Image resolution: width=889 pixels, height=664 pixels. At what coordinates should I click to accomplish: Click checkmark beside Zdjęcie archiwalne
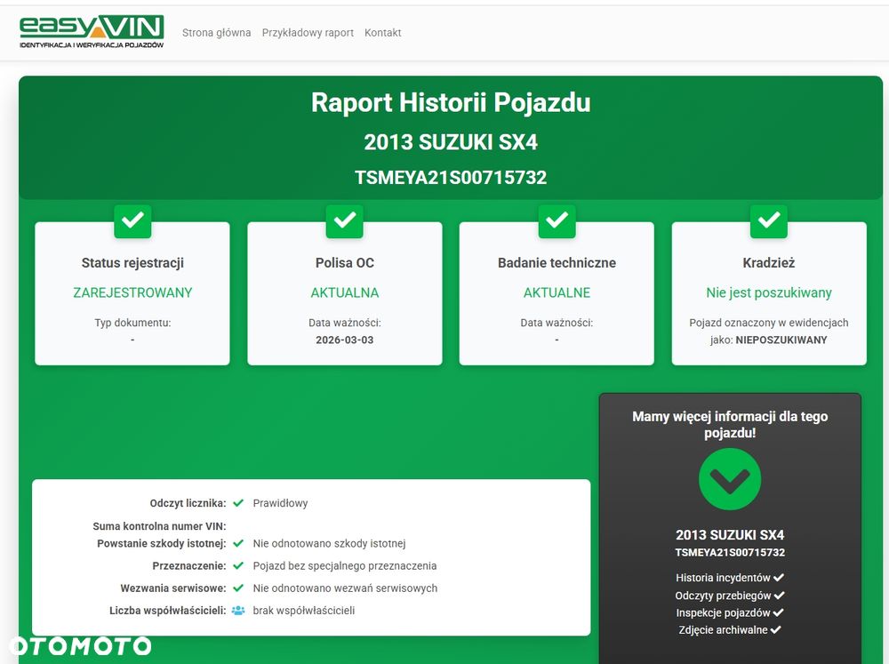click(776, 630)
